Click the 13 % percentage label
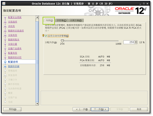This screenshot has width=153, height=116. click(142, 42)
